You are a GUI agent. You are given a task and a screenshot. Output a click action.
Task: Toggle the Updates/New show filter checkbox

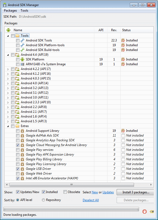click(x=18, y=192)
